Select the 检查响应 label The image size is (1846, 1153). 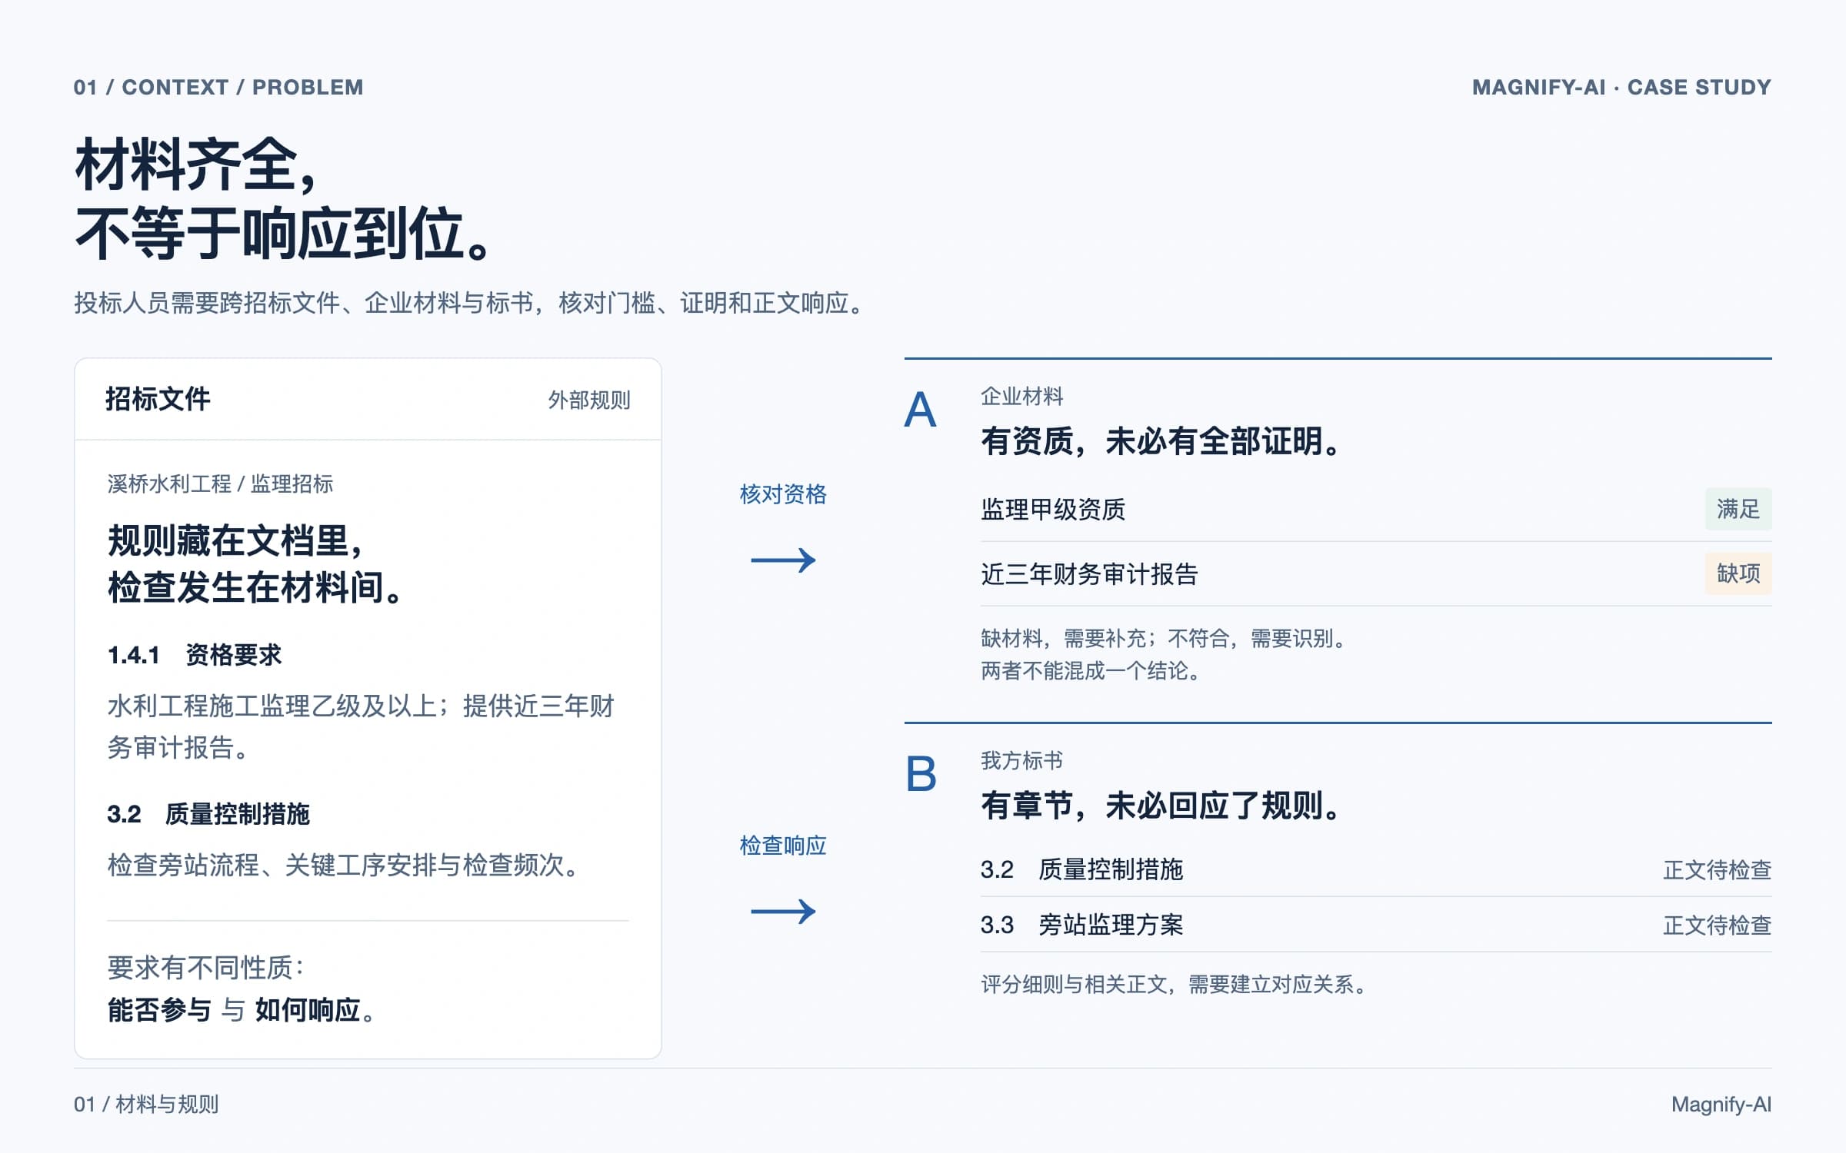[783, 846]
